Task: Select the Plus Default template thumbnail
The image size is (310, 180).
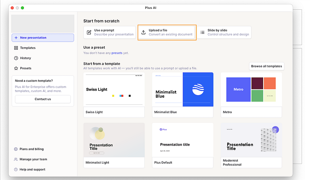Action: pyautogui.click(x=182, y=140)
